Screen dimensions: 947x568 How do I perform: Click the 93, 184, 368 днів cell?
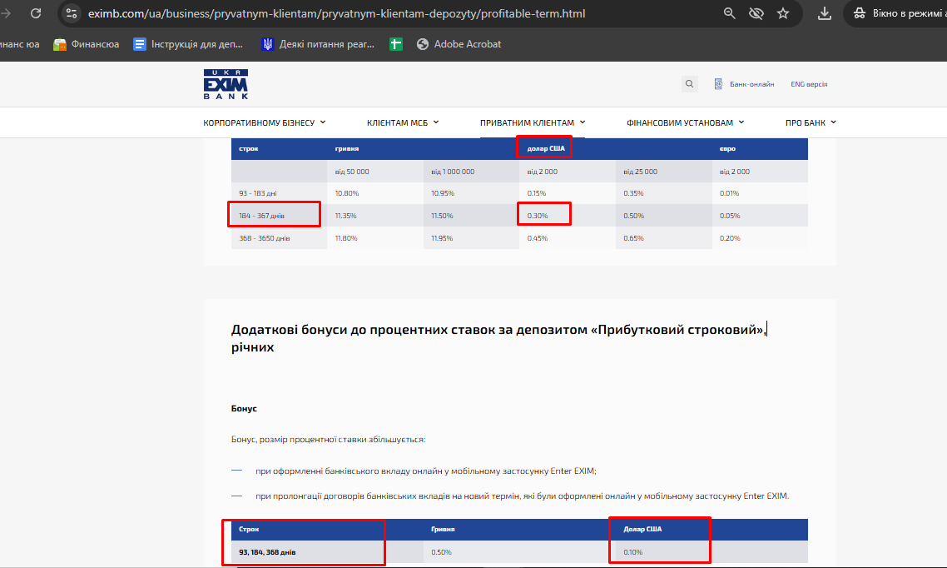268,552
